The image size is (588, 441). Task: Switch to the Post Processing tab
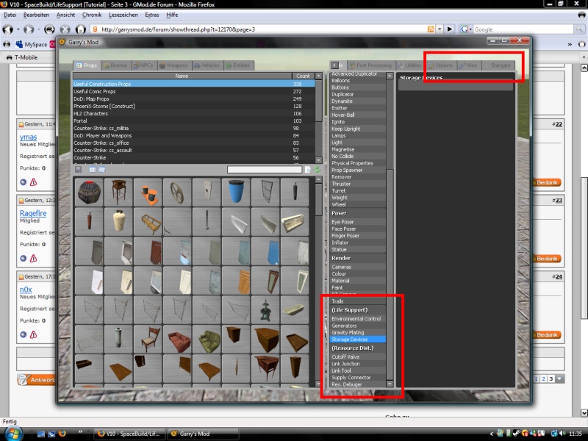370,65
